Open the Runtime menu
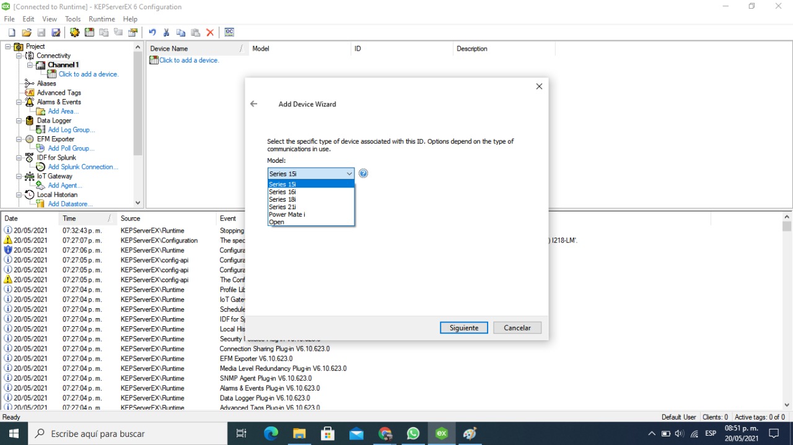The image size is (793, 445). pos(101,19)
